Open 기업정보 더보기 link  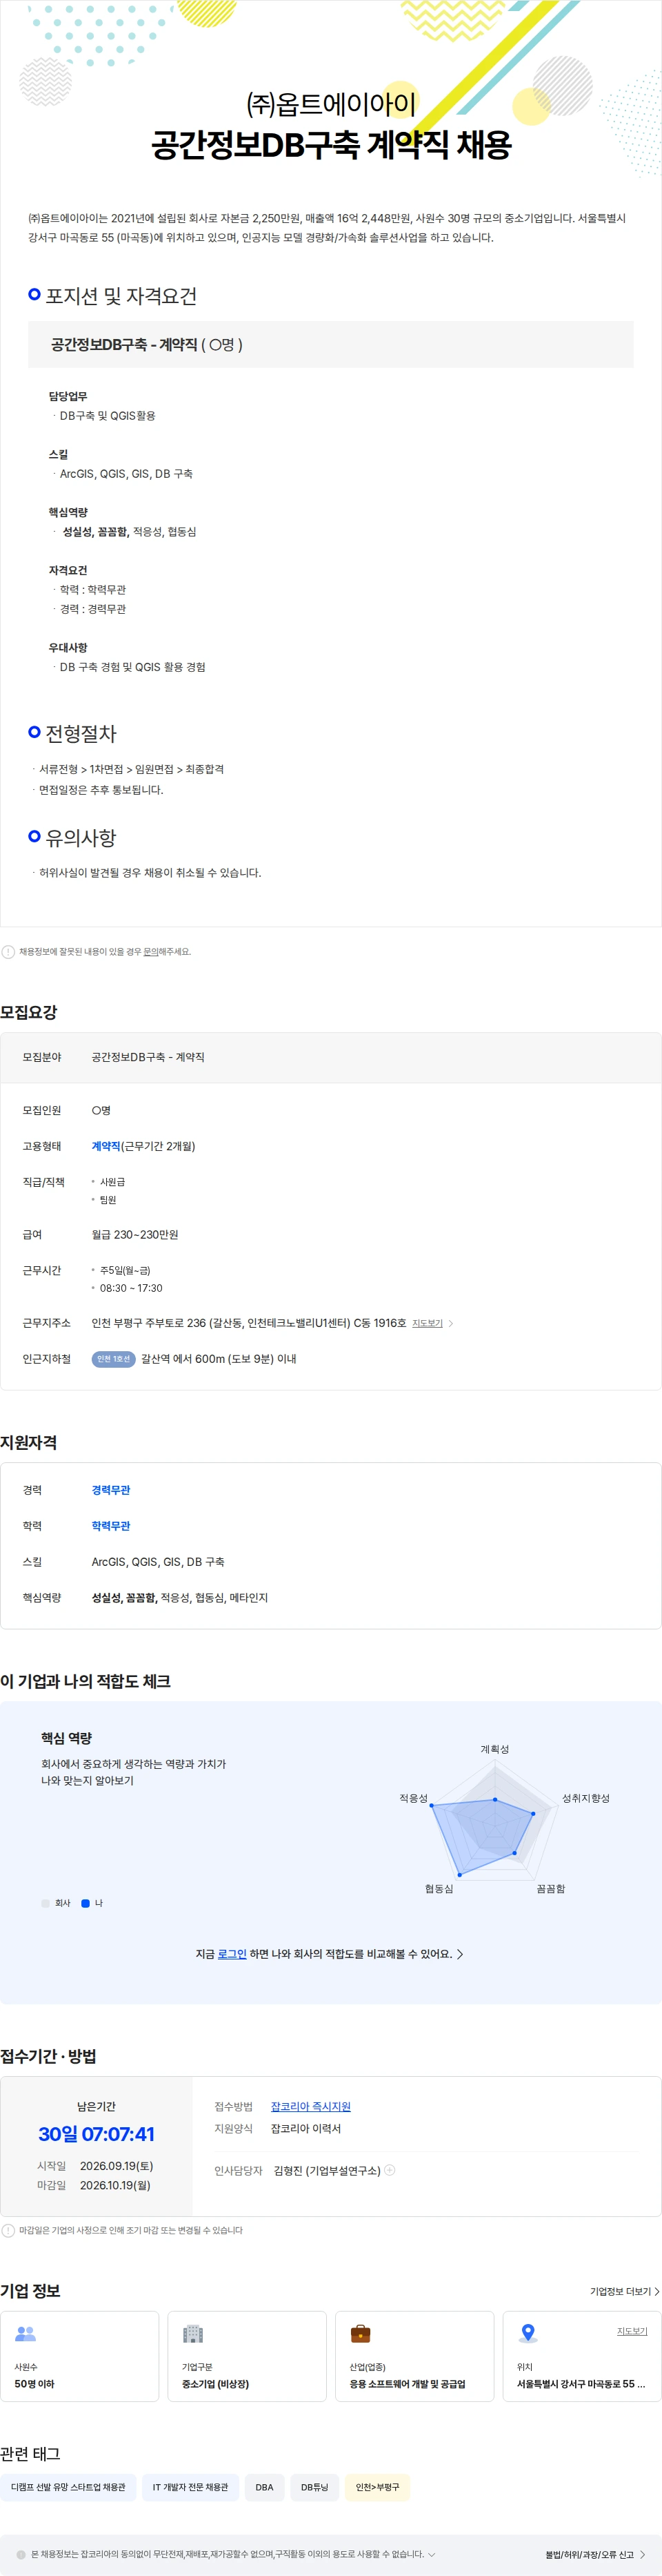coord(624,2291)
